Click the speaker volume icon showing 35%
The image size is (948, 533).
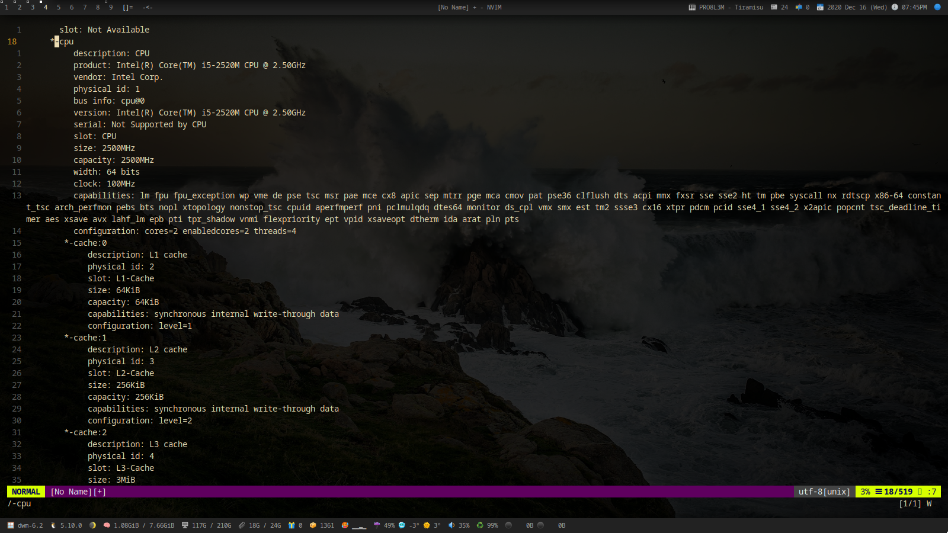(451, 525)
